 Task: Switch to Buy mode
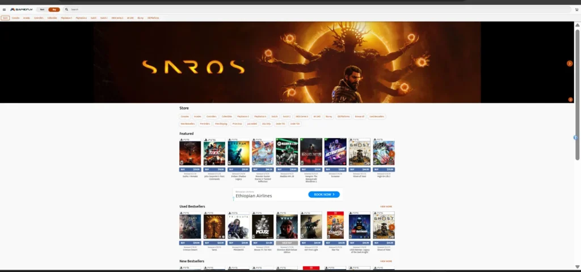click(54, 10)
